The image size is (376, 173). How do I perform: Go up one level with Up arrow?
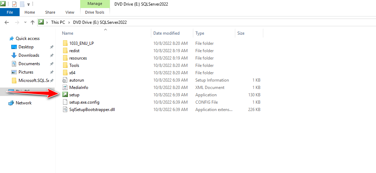tap(33, 22)
